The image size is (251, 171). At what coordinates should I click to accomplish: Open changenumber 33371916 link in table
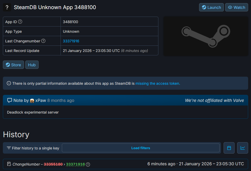71,41
